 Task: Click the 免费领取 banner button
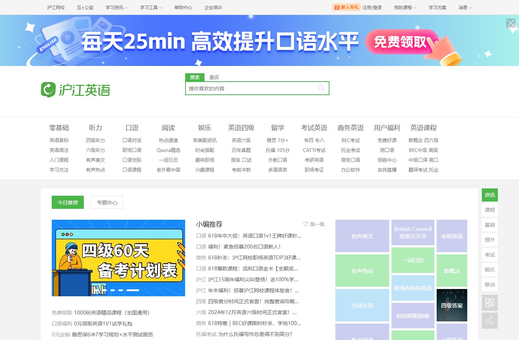tap(401, 42)
